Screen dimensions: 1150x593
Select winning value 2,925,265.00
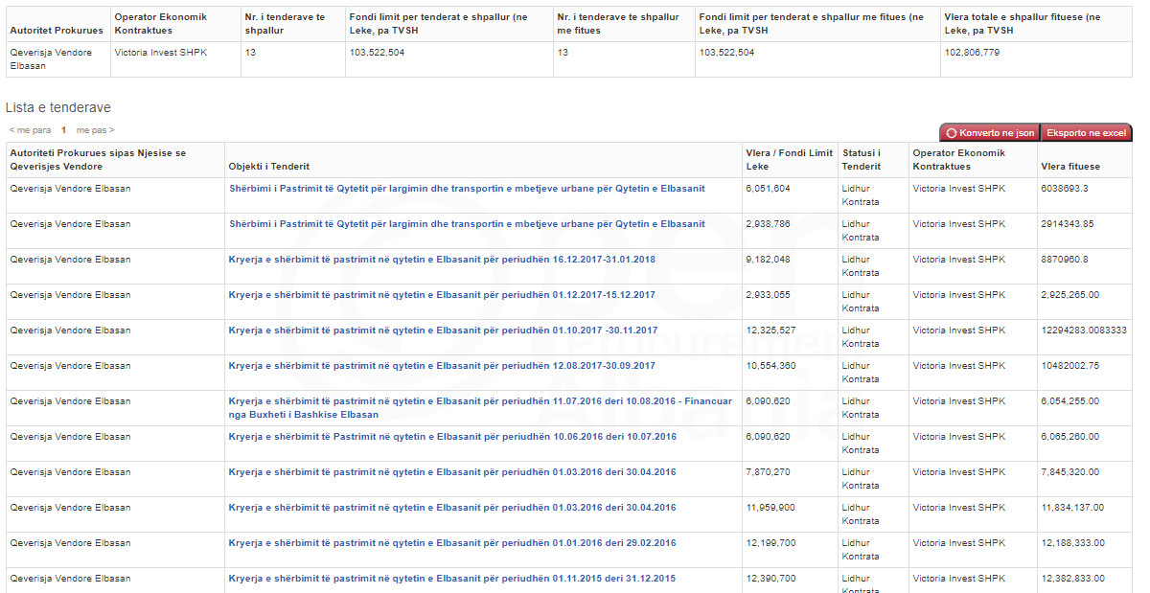tap(1070, 295)
